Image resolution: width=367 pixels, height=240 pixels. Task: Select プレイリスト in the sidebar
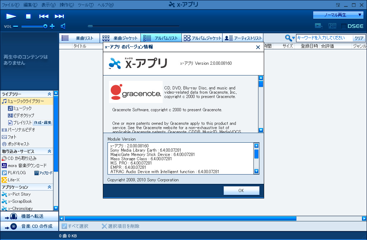[20, 122]
